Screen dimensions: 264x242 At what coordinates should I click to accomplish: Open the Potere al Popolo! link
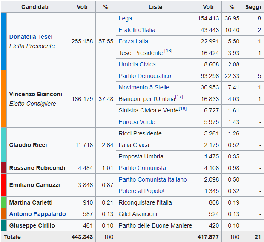pos(141,191)
